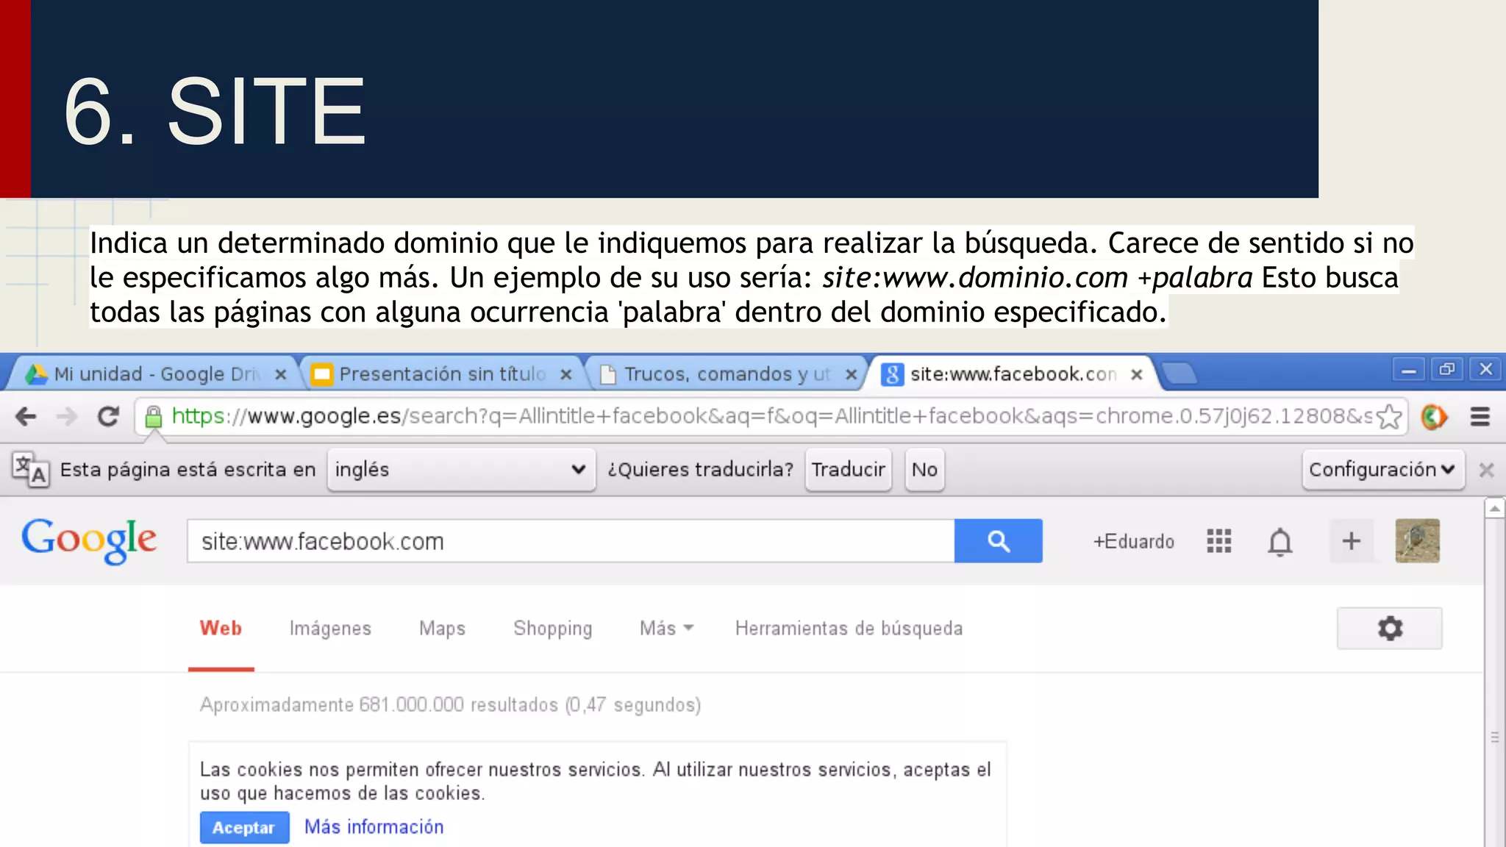Click the browser address bar URL

tap(772, 416)
